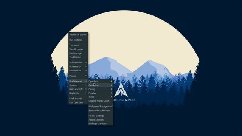Launch Run Installer from the menu
The image size is (242, 136).
(x=78, y=40)
